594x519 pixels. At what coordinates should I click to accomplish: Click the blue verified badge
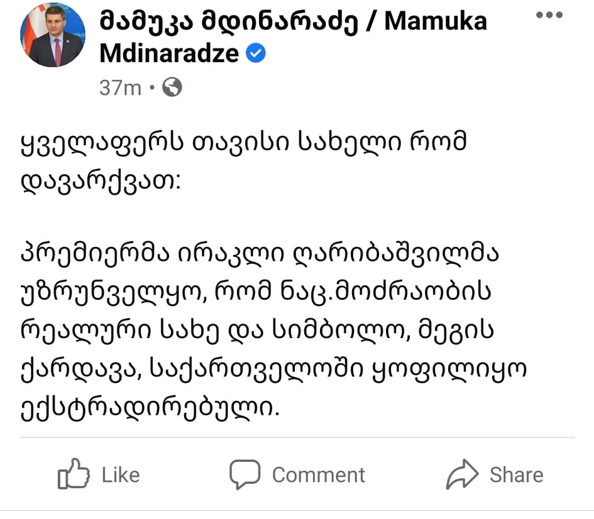tap(255, 54)
